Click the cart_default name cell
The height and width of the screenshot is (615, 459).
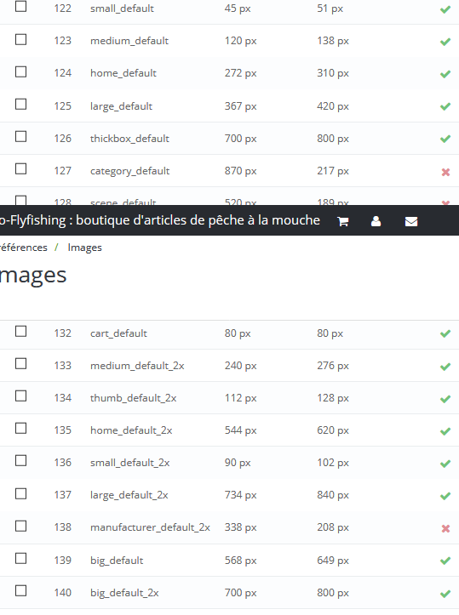pos(118,333)
